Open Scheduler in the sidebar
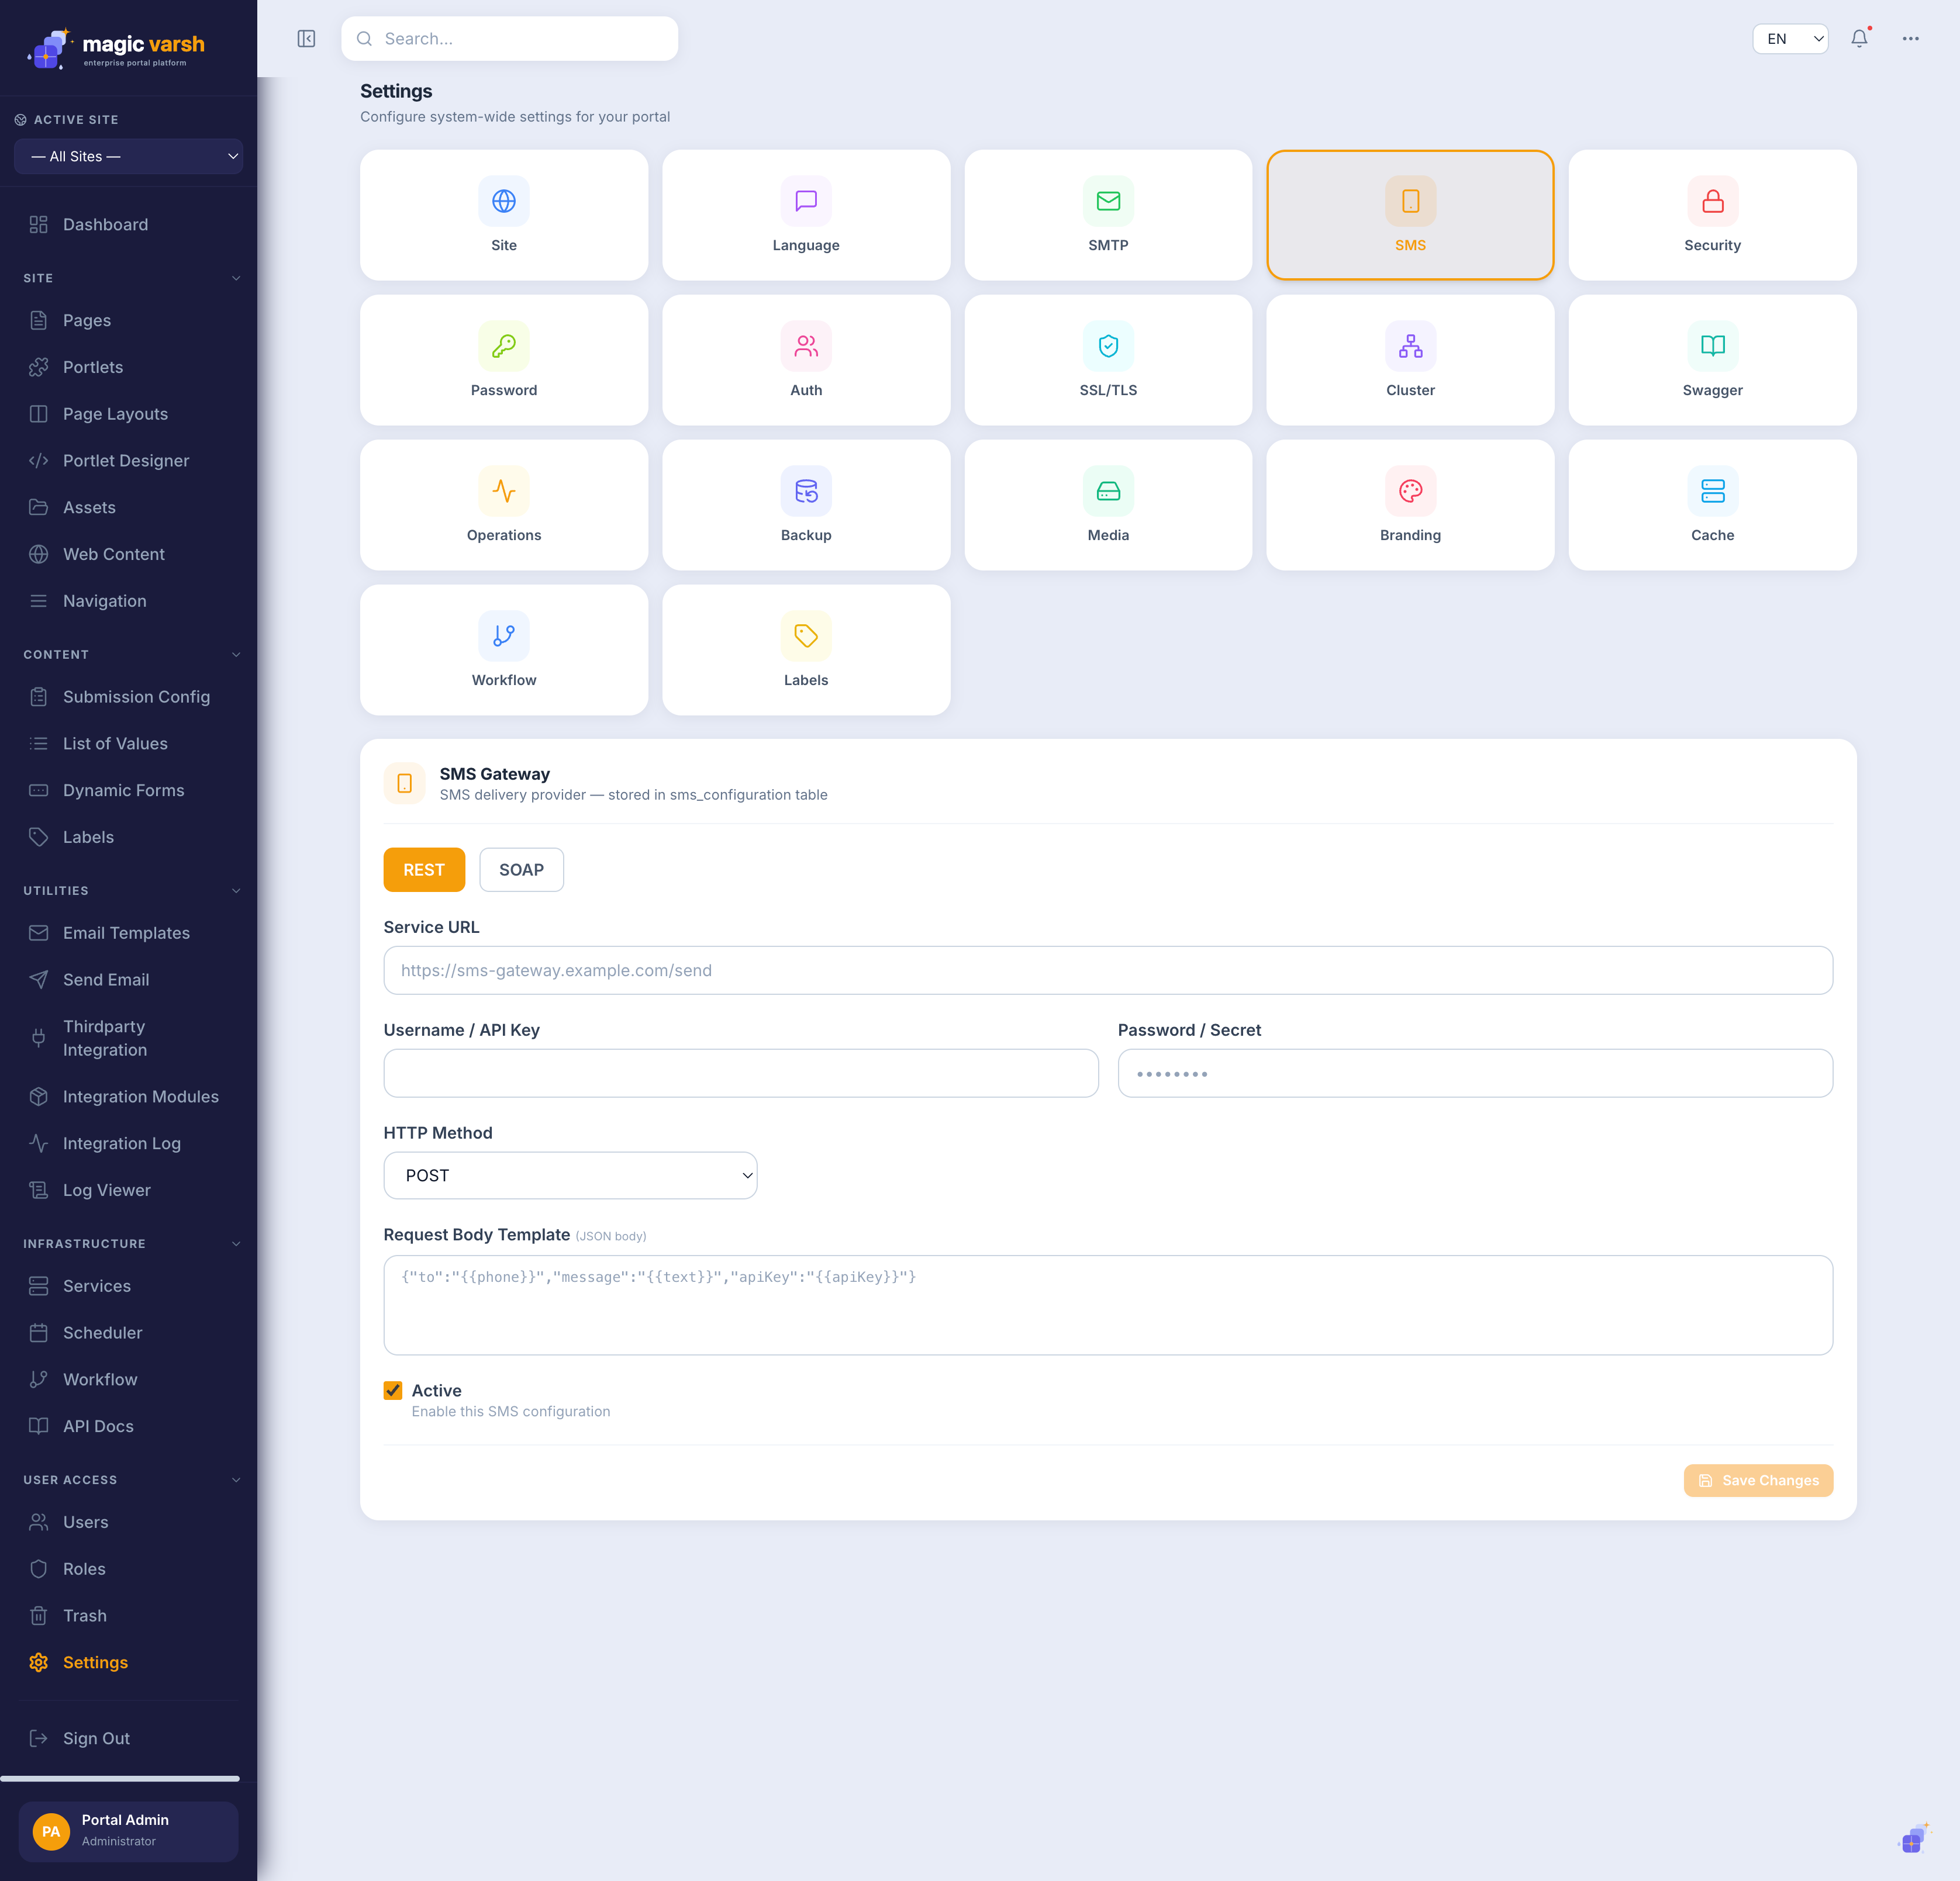Image resolution: width=1960 pixels, height=1881 pixels. [129, 1332]
